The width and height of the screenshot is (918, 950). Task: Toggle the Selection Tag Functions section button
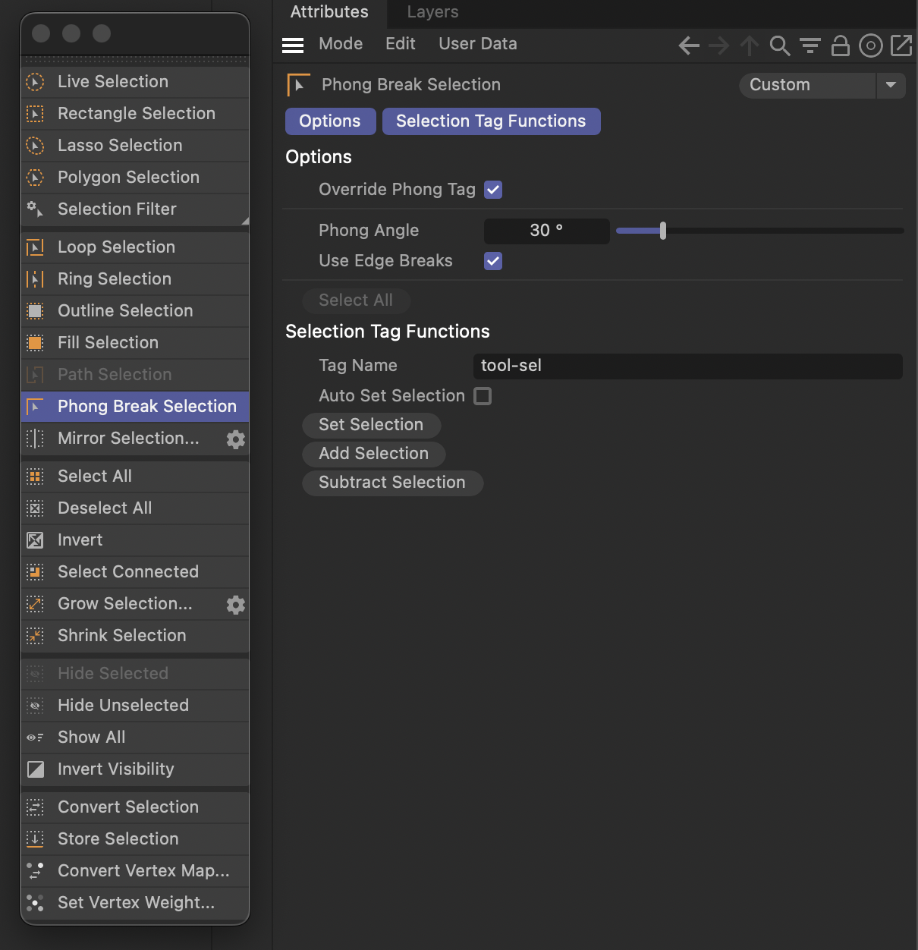pyautogui.click(x=492, y=121)
